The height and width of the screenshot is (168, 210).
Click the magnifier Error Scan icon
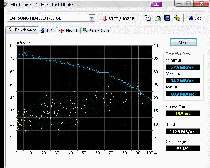point(85,30)
